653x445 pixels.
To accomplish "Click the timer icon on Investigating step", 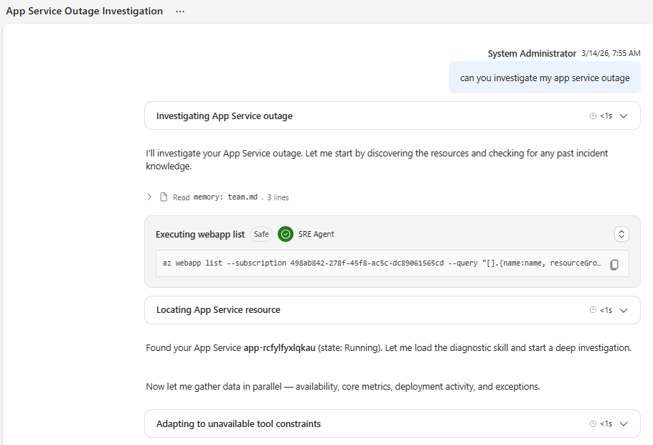I will tap(593, 116).
